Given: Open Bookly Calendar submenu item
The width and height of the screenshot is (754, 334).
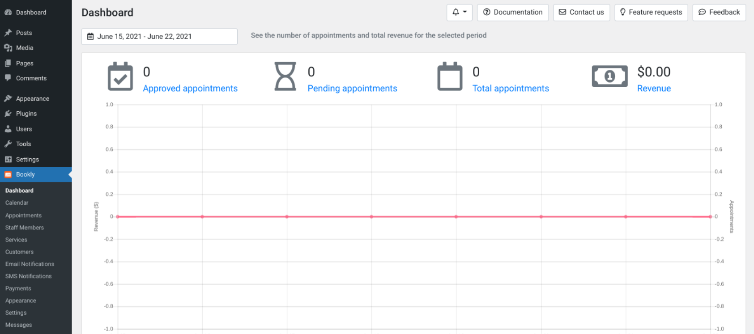Looking at the screenshot, I should click(x=17, y=203).
